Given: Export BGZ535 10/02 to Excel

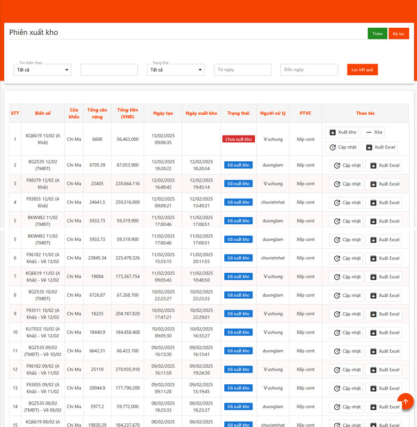Looking at the screenshot, I should point(383,296).
